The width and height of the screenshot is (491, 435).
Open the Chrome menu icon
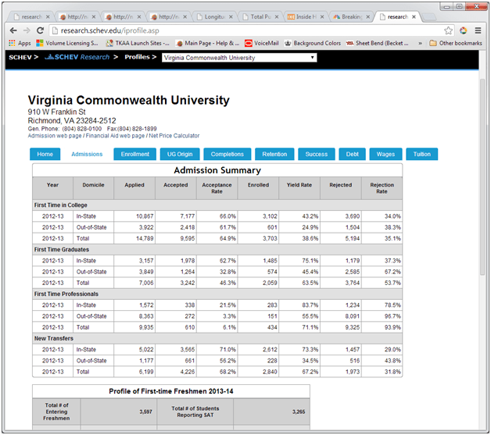[478, 30]
